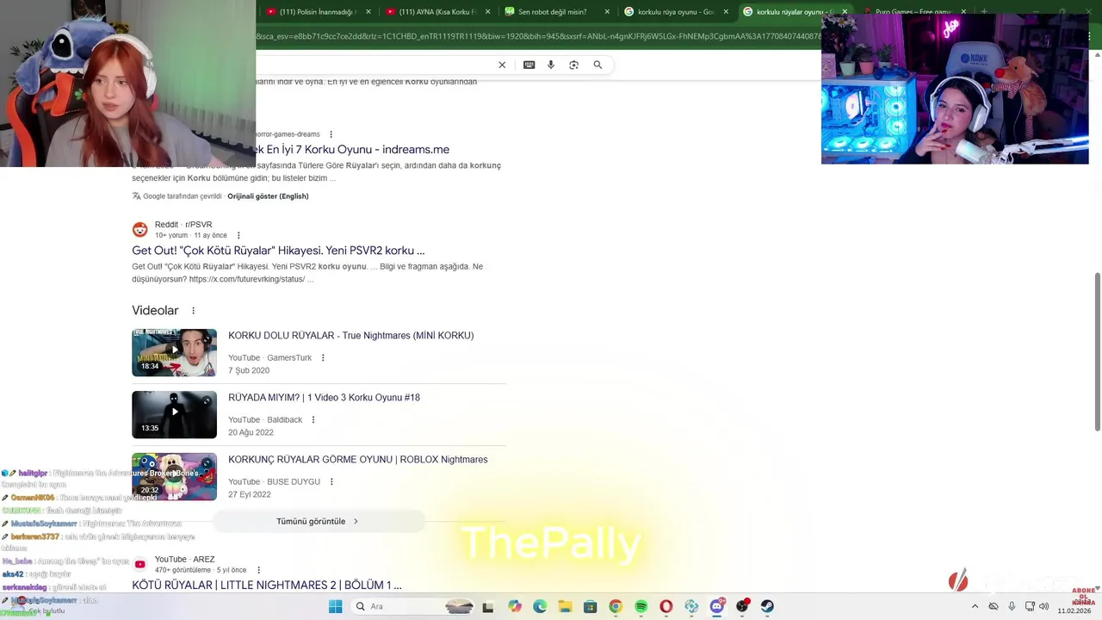Submit search with the magnifier icon

click(597, 65)
